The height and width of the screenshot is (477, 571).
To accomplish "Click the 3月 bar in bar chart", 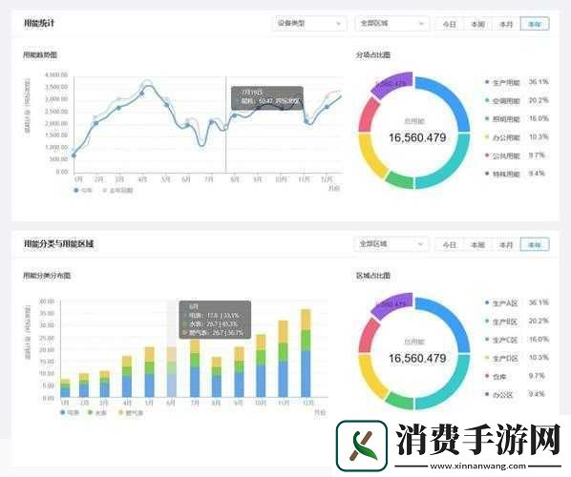I will (104, 384).
